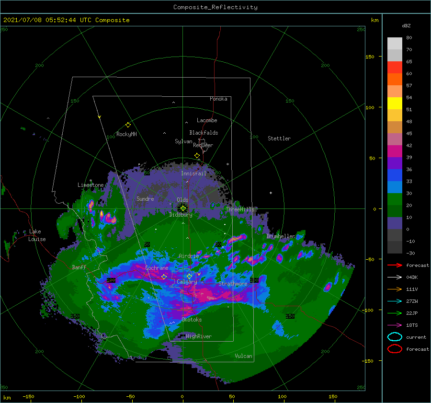
Task: Click the -150 tick on bottom axis
Action: 28,396
